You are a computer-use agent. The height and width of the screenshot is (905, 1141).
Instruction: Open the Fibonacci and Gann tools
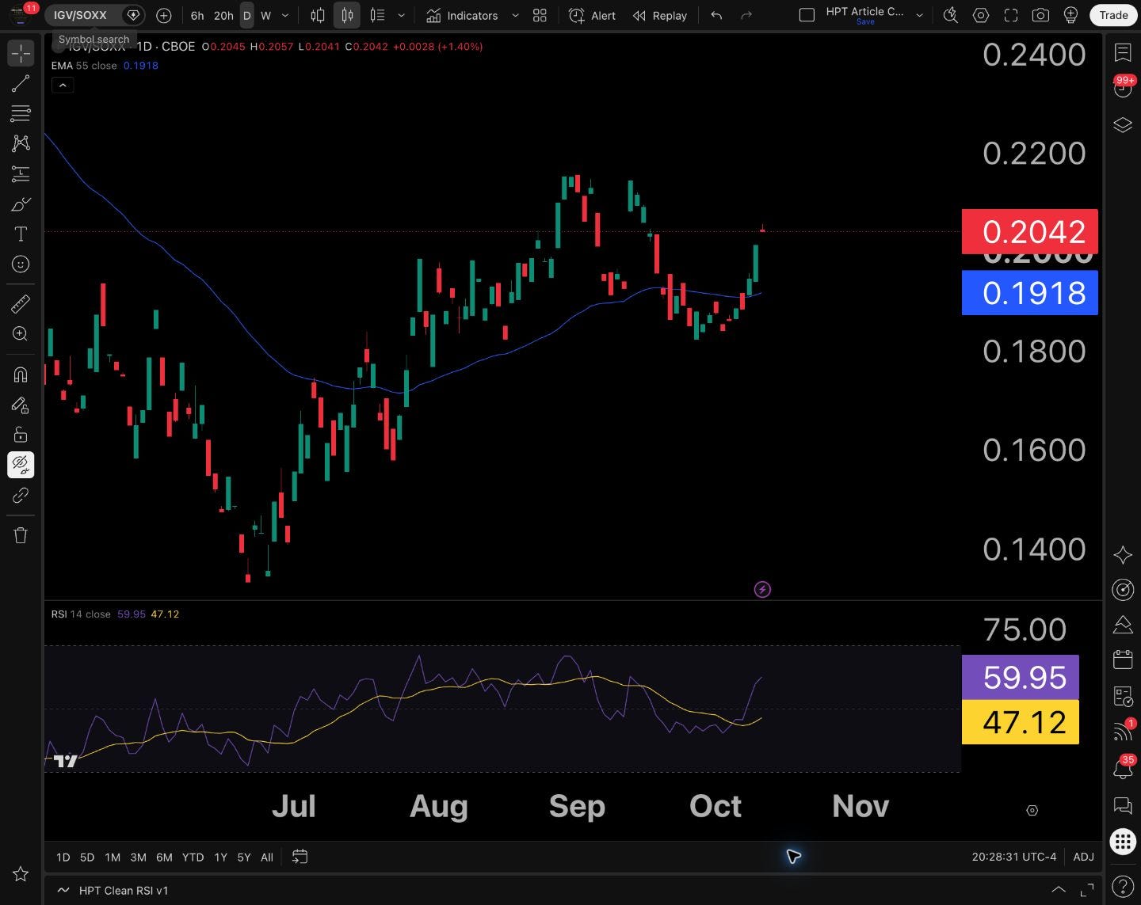pos(21,113)
